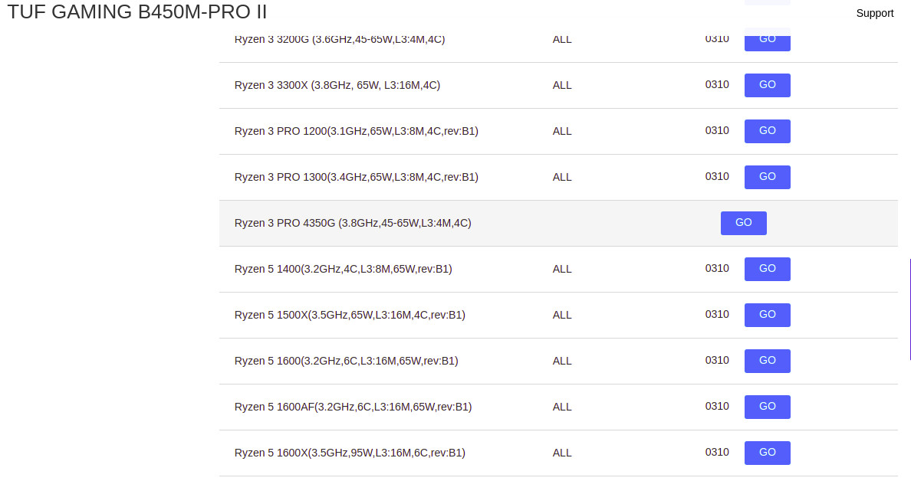This screenshot has width=911, height=481.
Task: Click GO for Ryzen 3 PRO 1200
Action: [x=767, y=131]
